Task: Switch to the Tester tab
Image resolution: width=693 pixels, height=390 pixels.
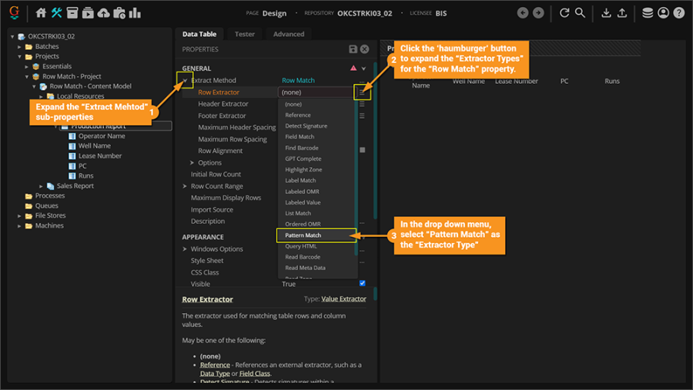Action: click(x=245, y=34)
